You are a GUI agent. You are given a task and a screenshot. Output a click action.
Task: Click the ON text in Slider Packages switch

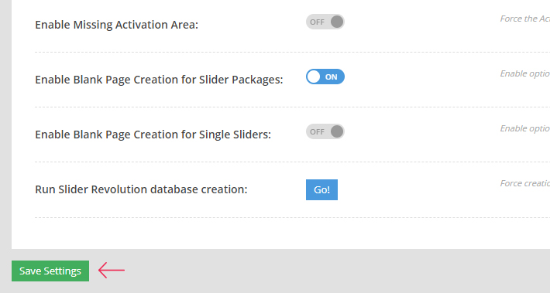click(x=331, y=77)
